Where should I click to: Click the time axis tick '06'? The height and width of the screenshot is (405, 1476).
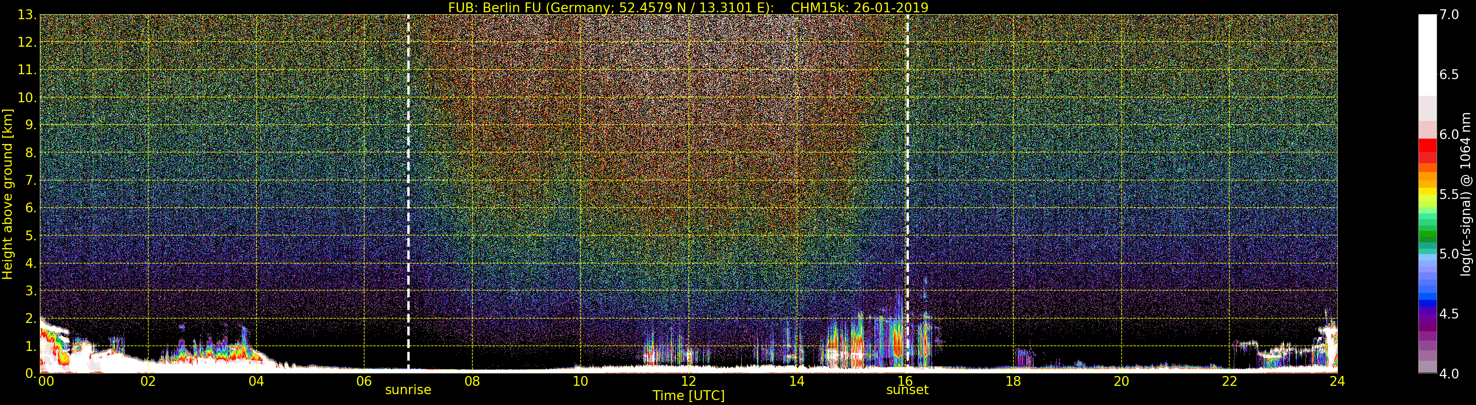pyautogui.click(x=364, y=381)
